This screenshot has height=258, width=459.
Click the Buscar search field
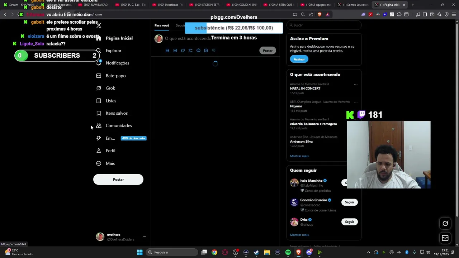[324, 25]
